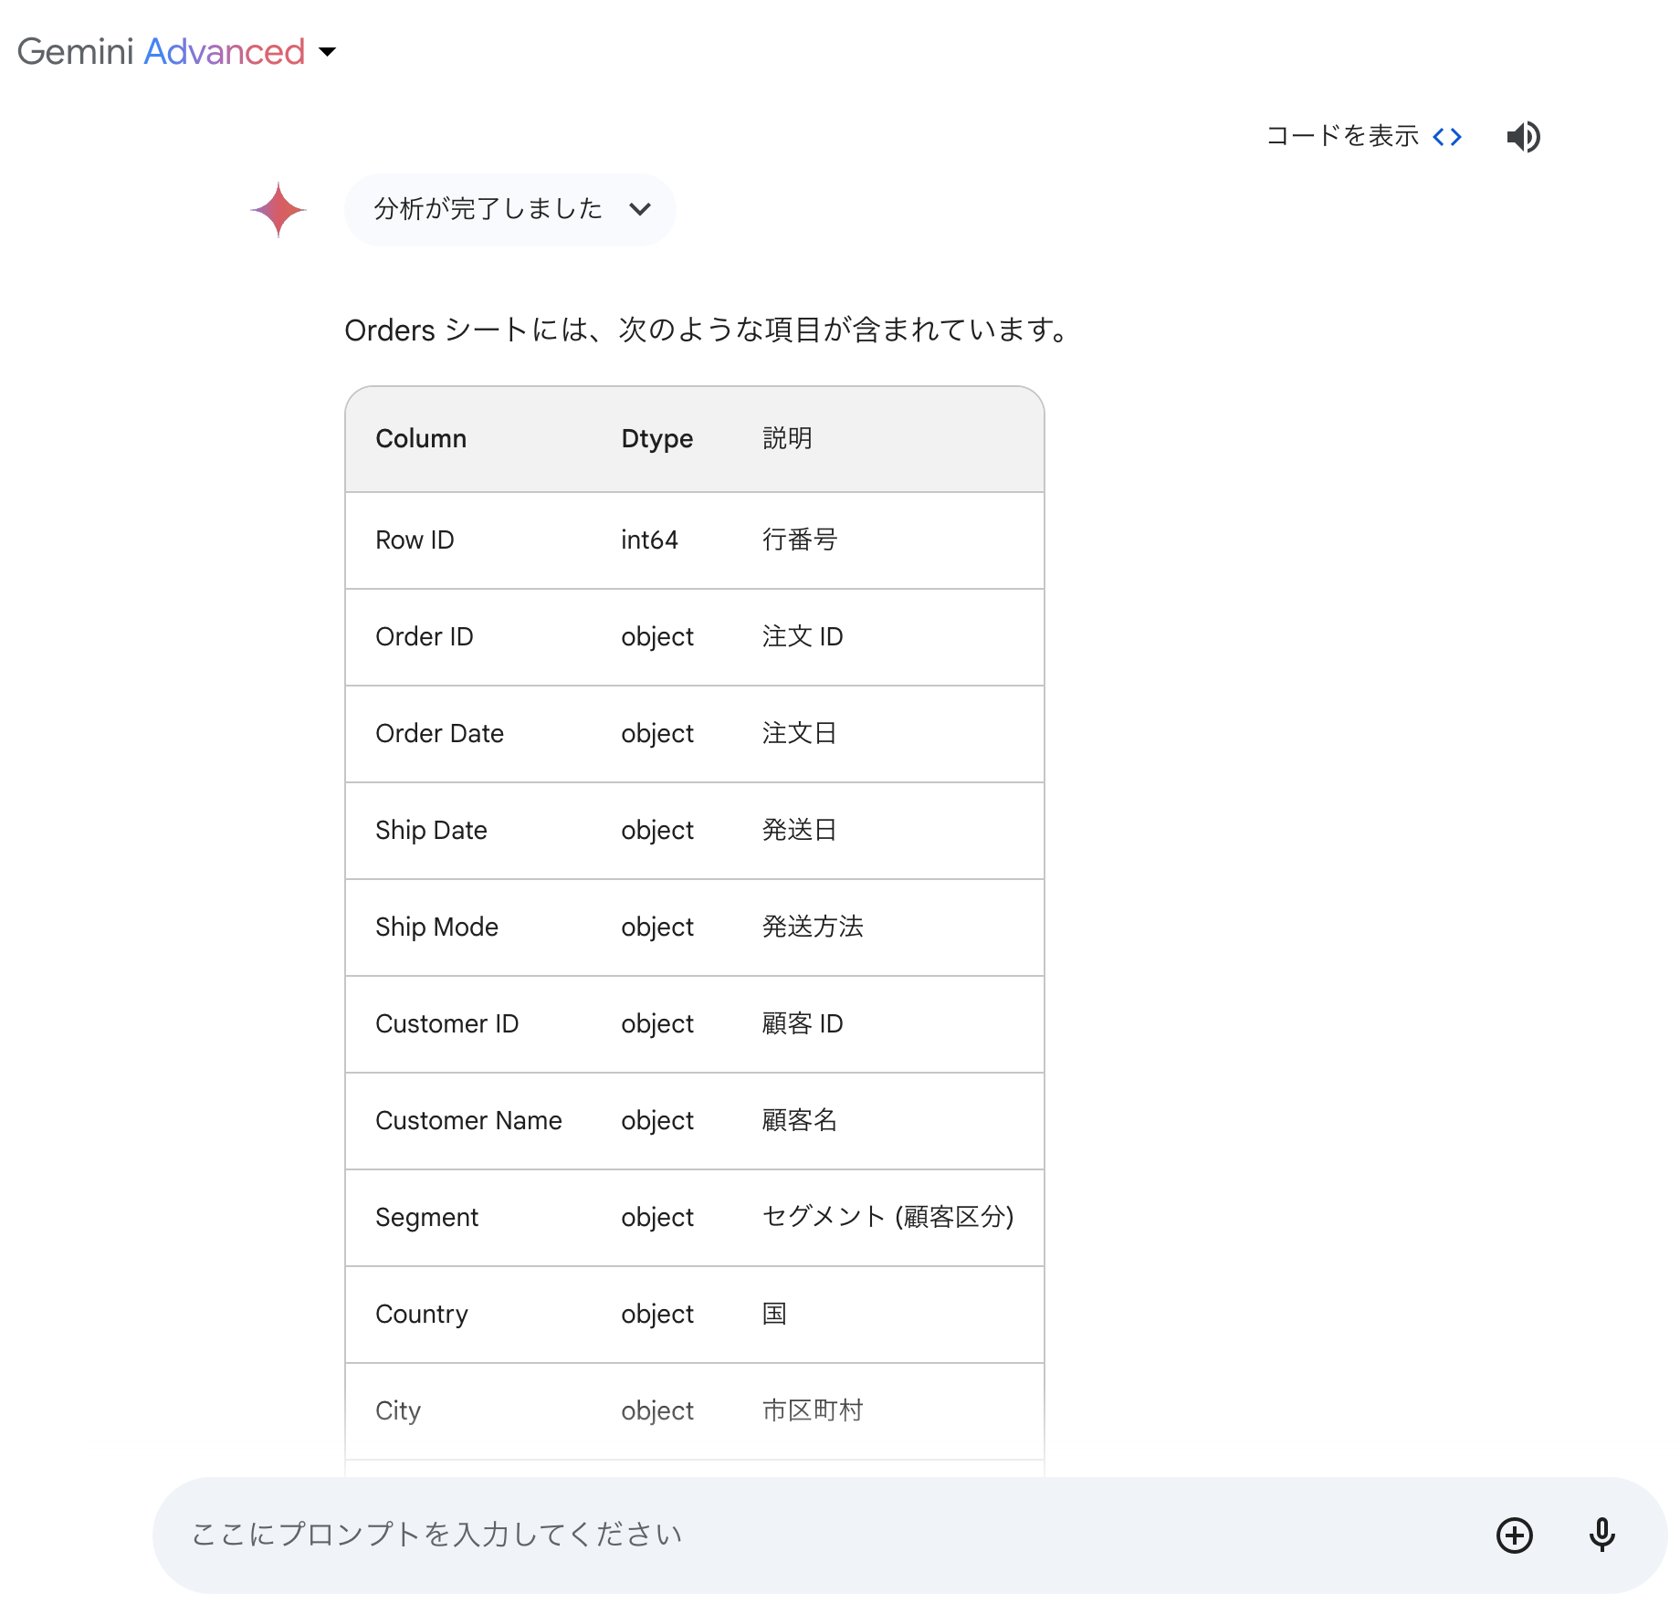Click the 分析が完了しました status chip
The image size is (1680, 1614).
point(488,209)
